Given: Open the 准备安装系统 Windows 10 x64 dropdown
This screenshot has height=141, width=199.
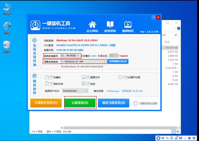Looking at the screenshot, I should coord(83,62).
